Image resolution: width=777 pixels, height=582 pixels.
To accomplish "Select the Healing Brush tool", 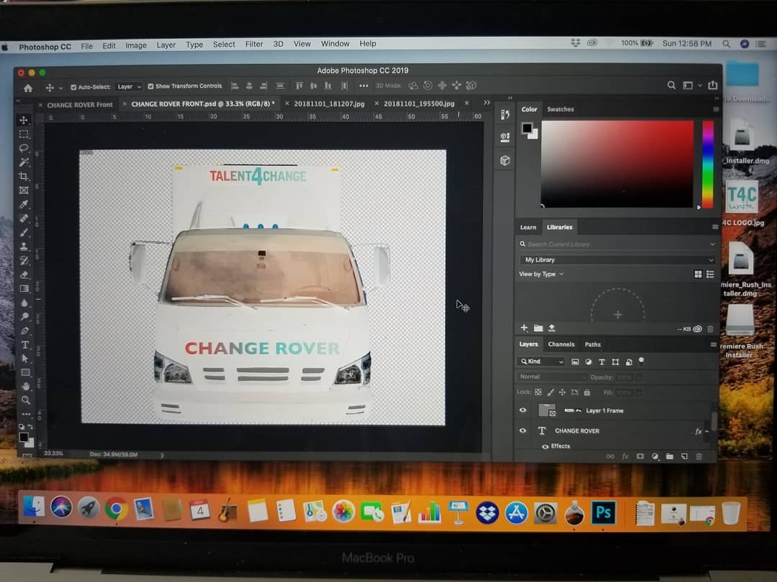I will 24,218.
